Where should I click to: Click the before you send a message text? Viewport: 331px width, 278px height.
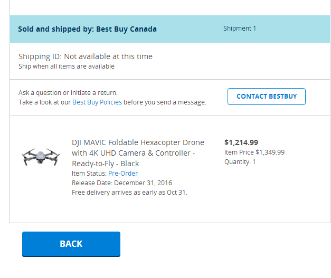pos(165,102)
